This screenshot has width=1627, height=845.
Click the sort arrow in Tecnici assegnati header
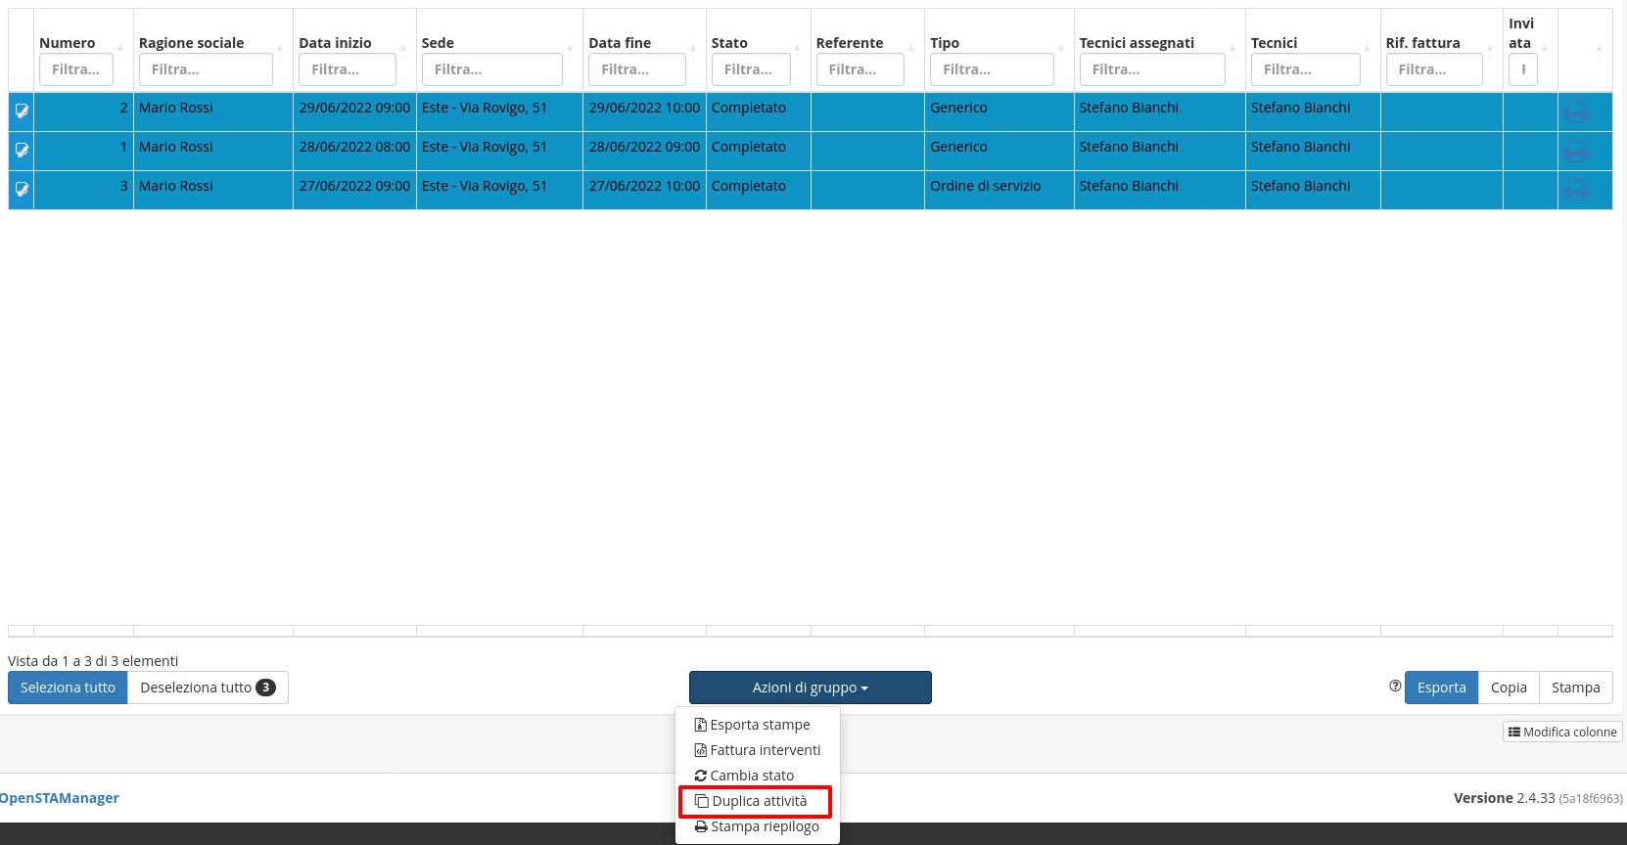point(1232,48)
